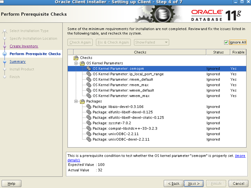Maximize the Oracle Client Installer window
This screenshot has height=188, width=251.
(x=242, y=2)
